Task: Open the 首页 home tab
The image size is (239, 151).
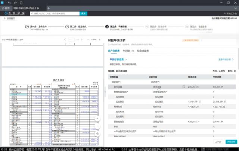Action: coord(6,8)
